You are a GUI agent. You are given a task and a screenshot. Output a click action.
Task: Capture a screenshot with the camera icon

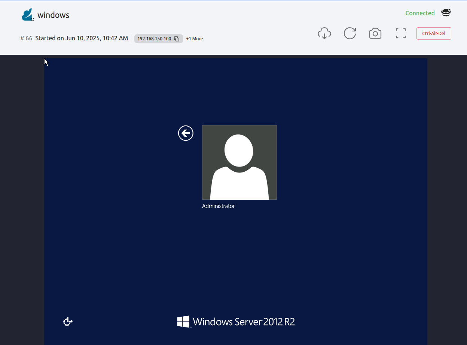(375, 33)
